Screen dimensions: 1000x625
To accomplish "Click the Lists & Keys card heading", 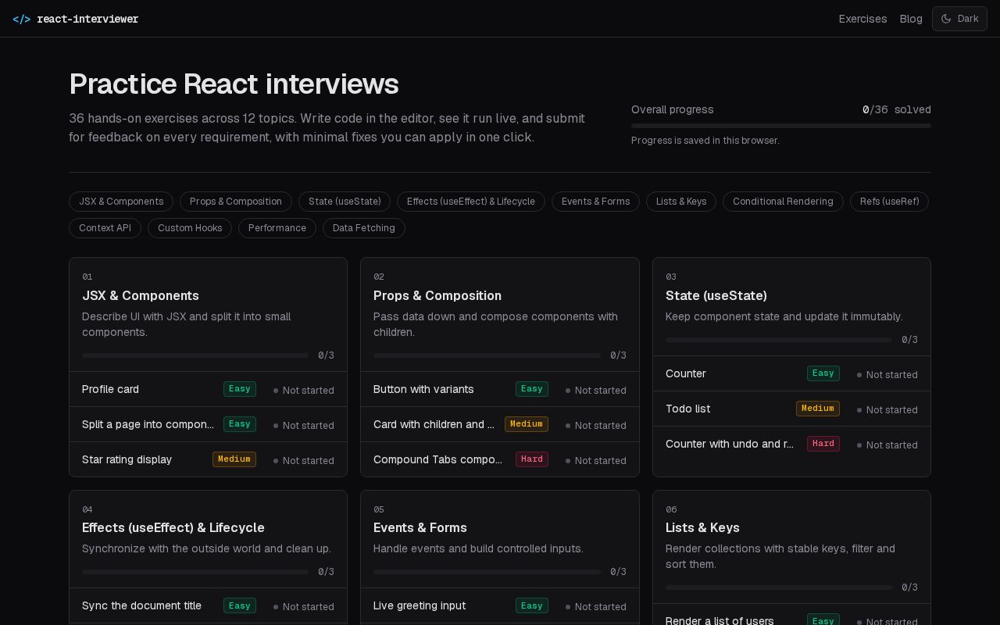I will pos(702,527).
